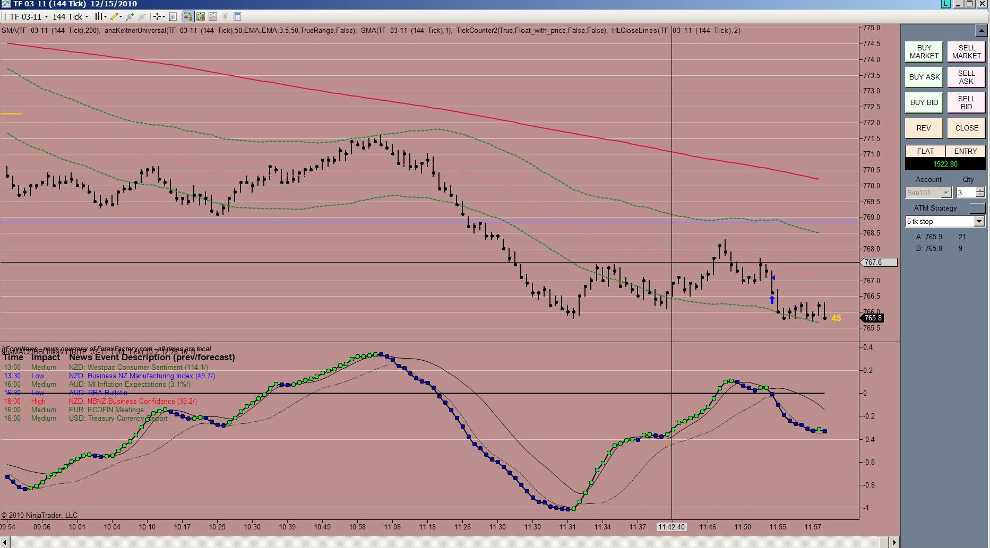Click the Qty quantity input field

pos(966,193)
